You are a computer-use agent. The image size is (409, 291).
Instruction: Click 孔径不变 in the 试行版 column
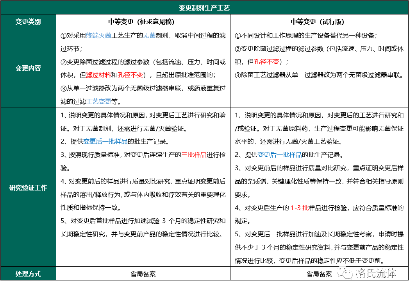[267, 62]
